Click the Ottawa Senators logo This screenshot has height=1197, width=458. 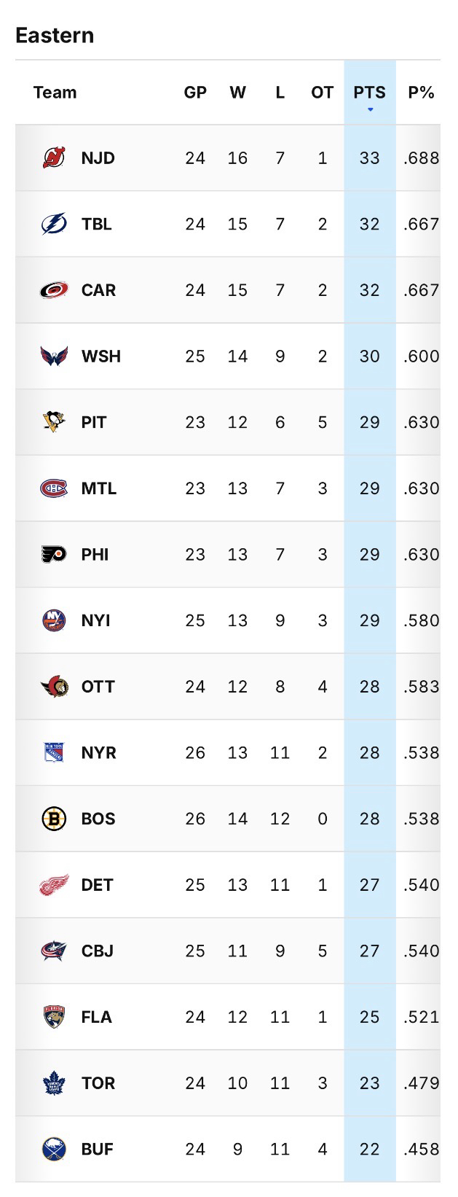[54, 687]
